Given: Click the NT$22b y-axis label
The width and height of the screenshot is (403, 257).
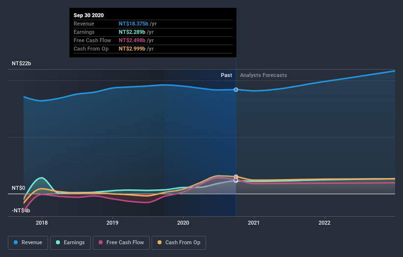Looking at the screenshot, I should (x=21, y=63).
